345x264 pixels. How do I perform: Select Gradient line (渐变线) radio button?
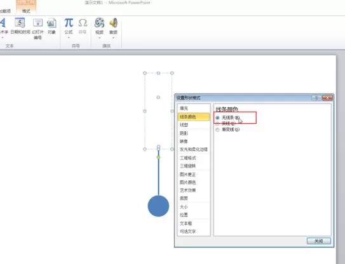coord(217,129)
